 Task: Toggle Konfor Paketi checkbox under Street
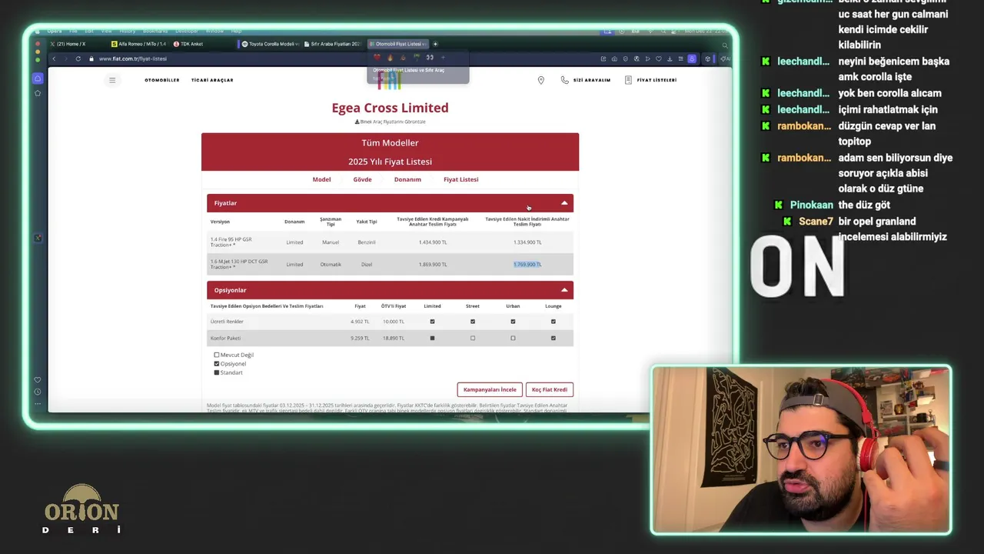pyautogui.click(x=473, y=338)
